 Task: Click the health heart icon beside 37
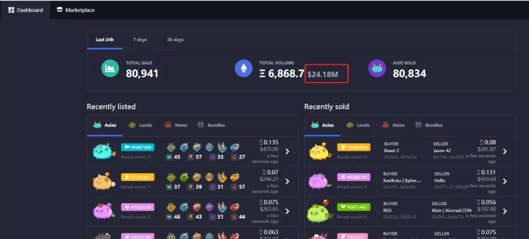point(169,187)
